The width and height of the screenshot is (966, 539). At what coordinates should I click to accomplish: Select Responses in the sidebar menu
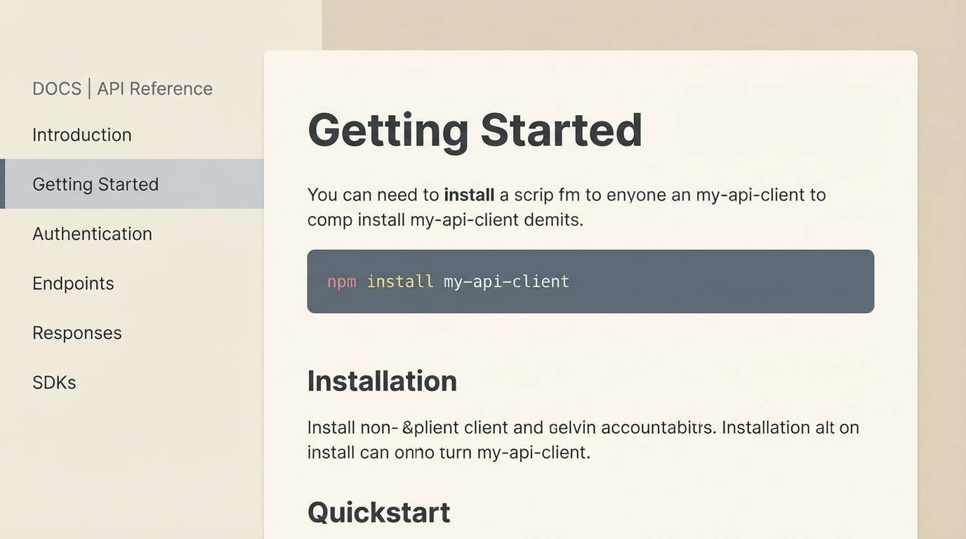(77, 333)
